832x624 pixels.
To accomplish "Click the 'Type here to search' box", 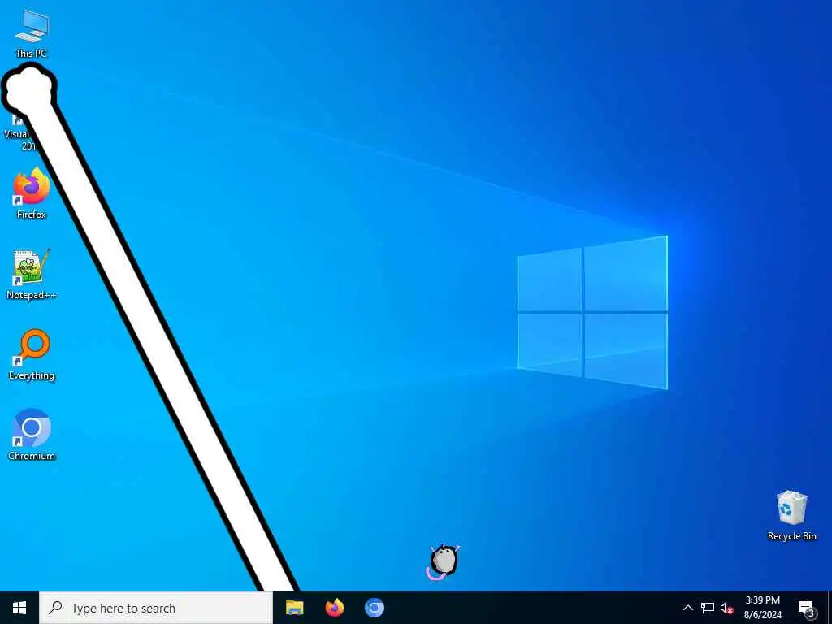I will click(x=156, y=608).
